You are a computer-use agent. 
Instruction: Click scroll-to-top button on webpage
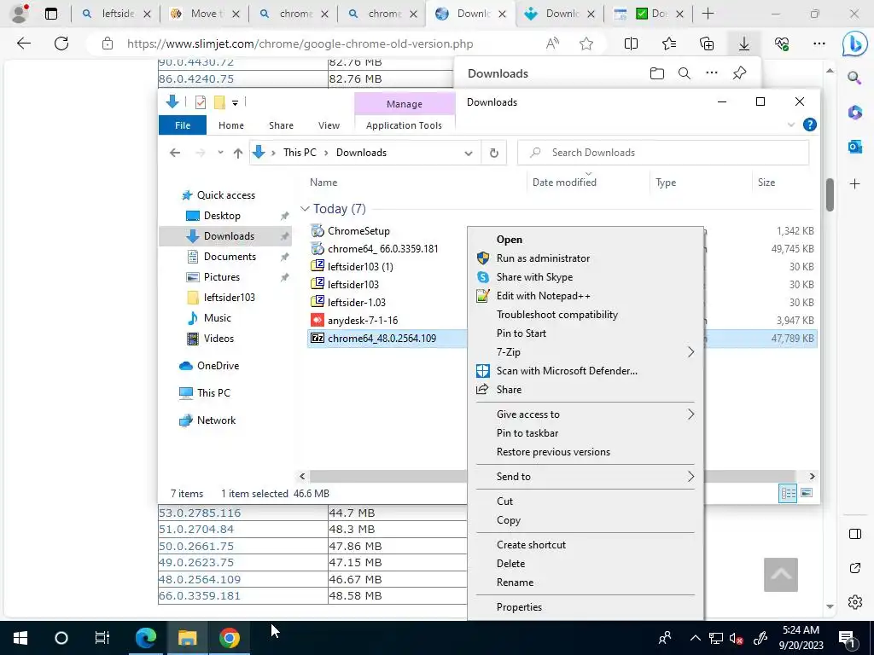point(781,575)
